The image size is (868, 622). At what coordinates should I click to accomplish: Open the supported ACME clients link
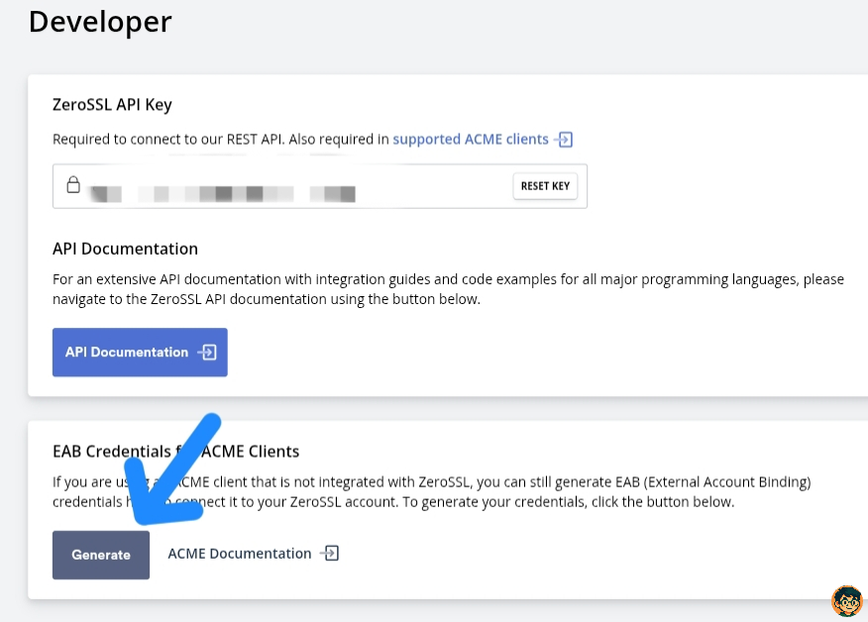coord(471,139)
